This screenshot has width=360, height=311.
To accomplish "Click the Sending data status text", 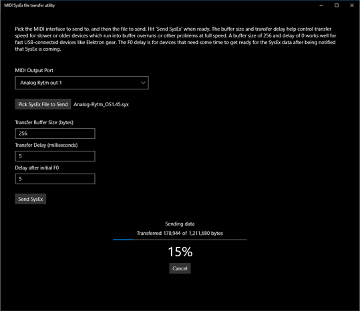I will point(180,224).
